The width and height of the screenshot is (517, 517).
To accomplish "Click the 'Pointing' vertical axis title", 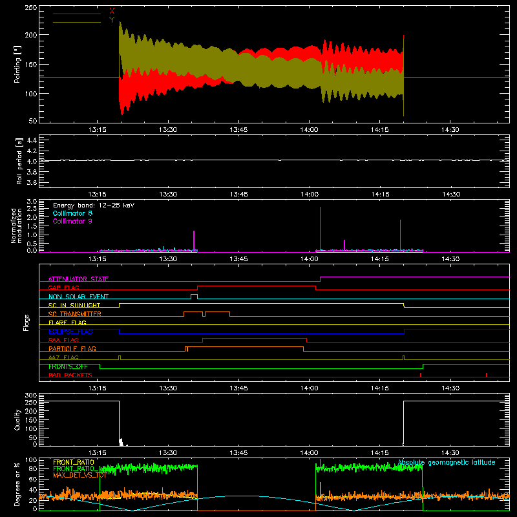I will [x=17, y=64].
